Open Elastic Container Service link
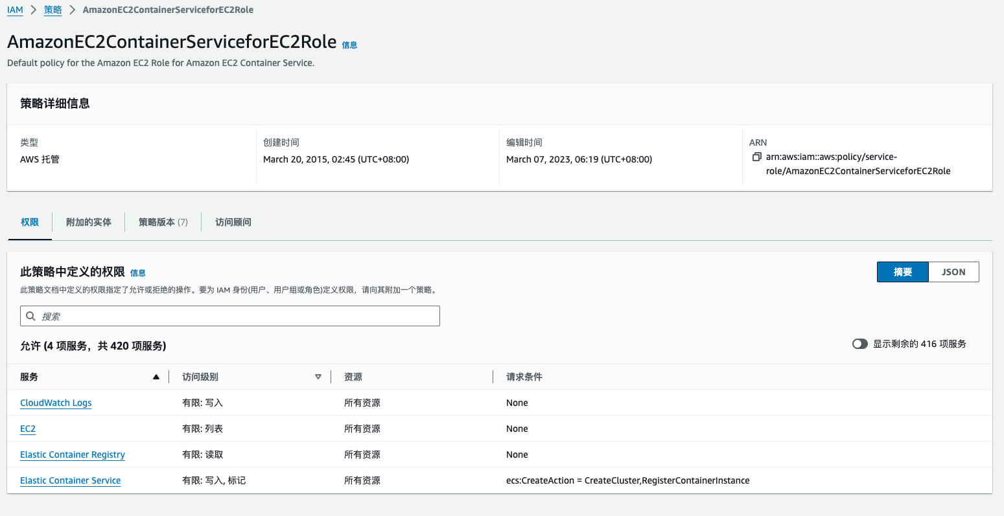The image size is (1004, 516). [71, 480]
